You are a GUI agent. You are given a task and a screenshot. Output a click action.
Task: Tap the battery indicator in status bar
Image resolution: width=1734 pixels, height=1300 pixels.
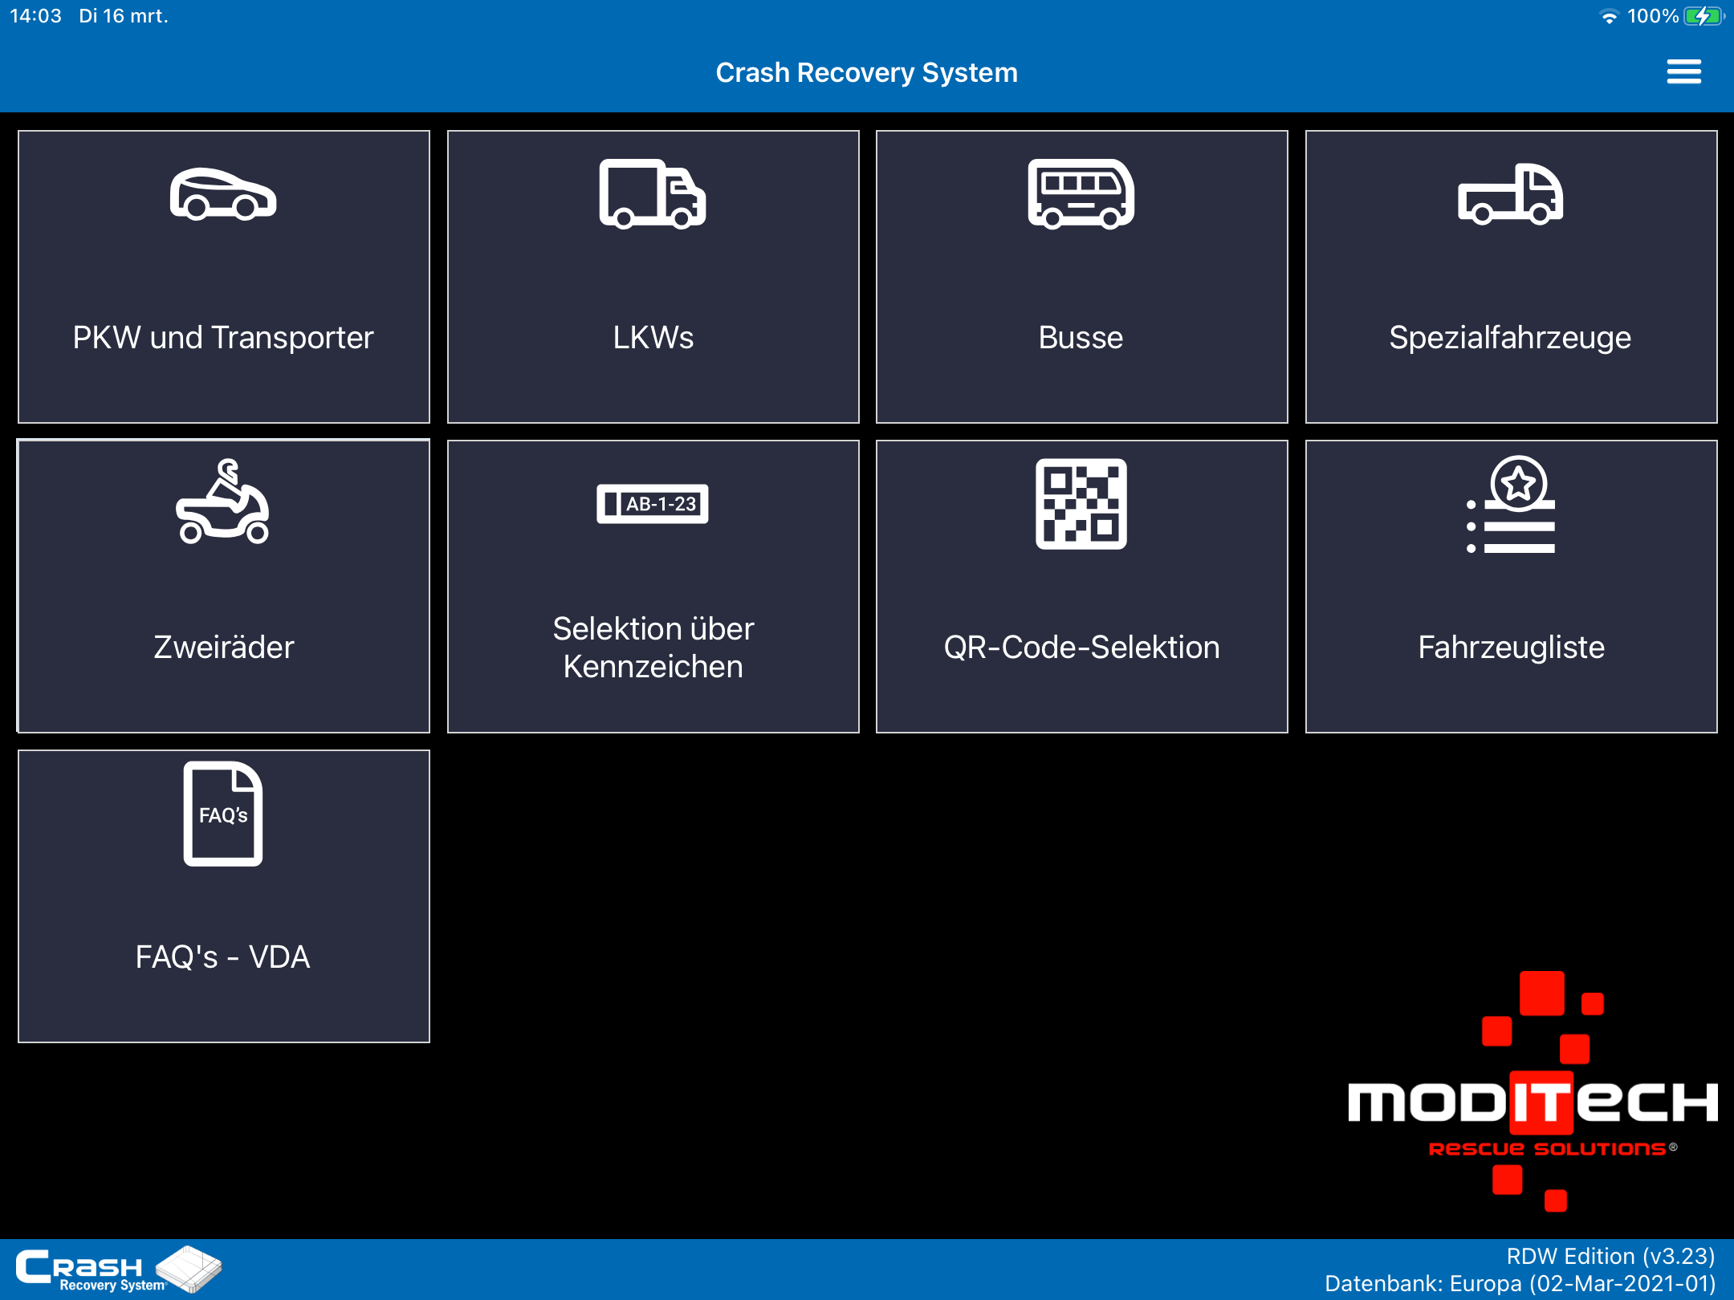click(1703, 16)
